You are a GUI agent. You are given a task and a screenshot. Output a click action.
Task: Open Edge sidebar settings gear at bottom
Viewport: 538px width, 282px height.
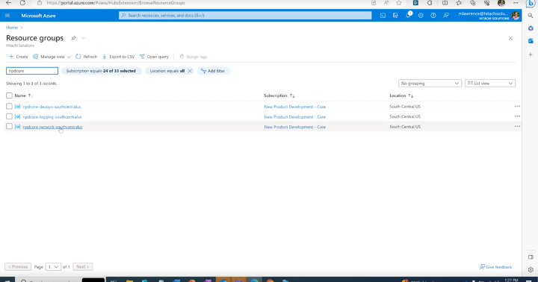pos(531,269)
